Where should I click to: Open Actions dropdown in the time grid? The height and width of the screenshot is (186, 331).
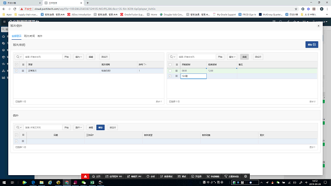[232, 57]
